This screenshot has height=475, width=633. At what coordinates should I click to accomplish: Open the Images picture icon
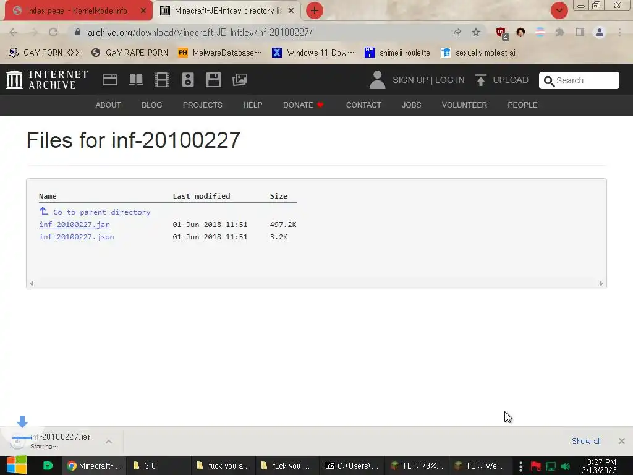click(239, 80)
